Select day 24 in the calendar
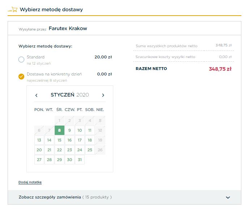 pos(80,150)
